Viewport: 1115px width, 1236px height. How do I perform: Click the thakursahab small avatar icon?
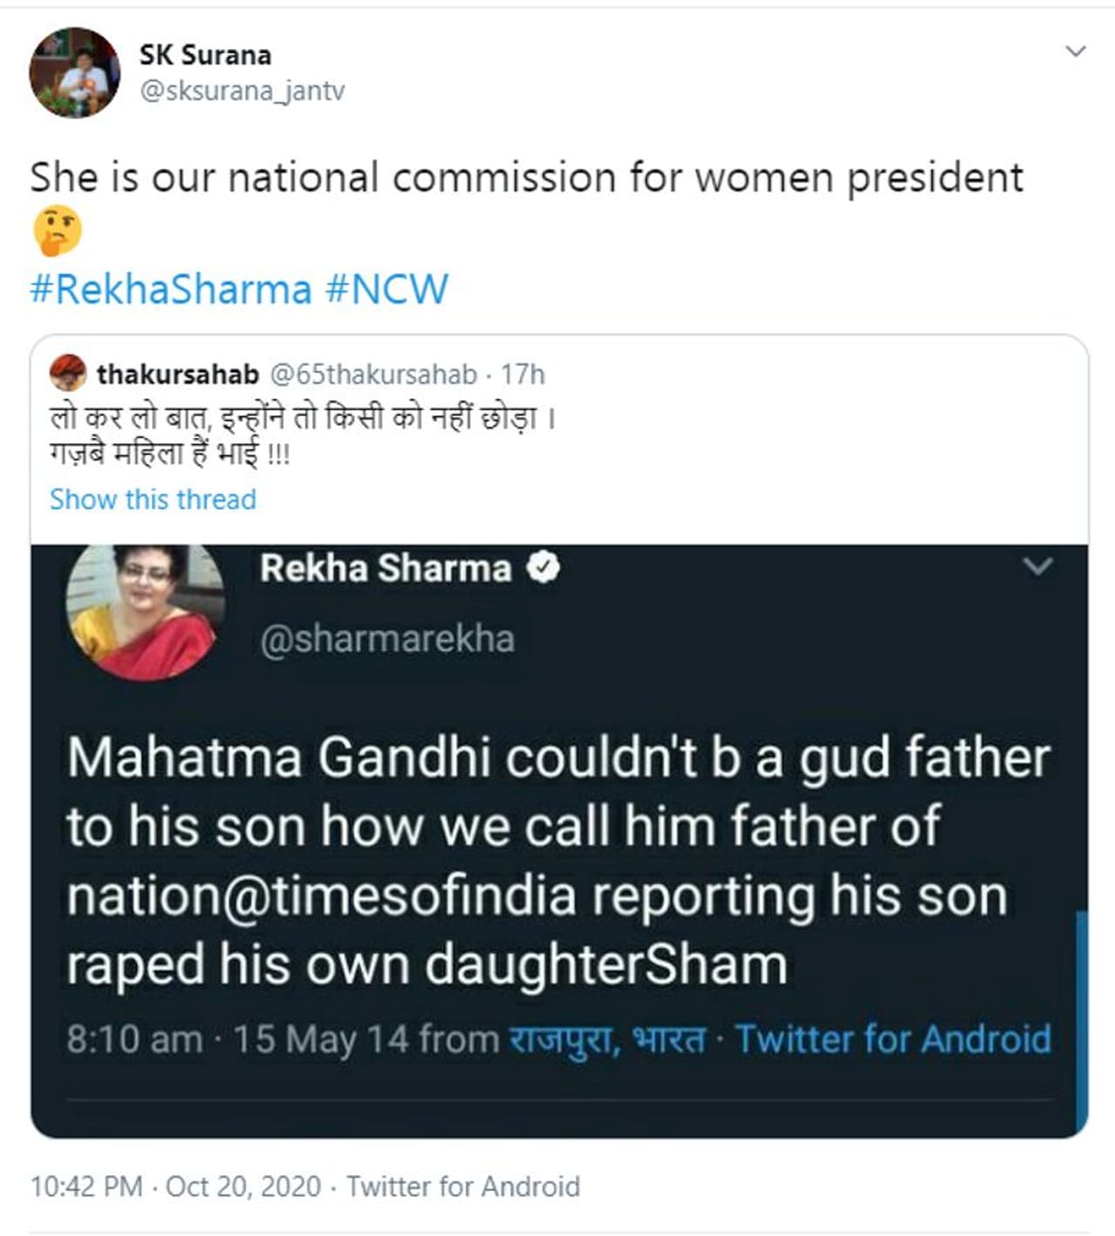click(x=67, y=374)
